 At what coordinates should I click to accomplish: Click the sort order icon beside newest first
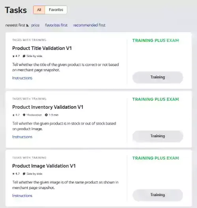(x=27, y=25)
